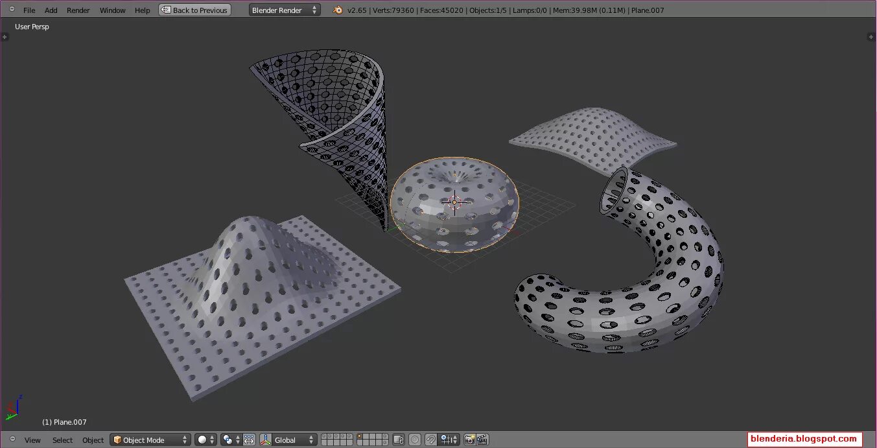Screen dimensions: 877x448
Task: Click the Back to Previous button
Action: click(x=195, y=10)
